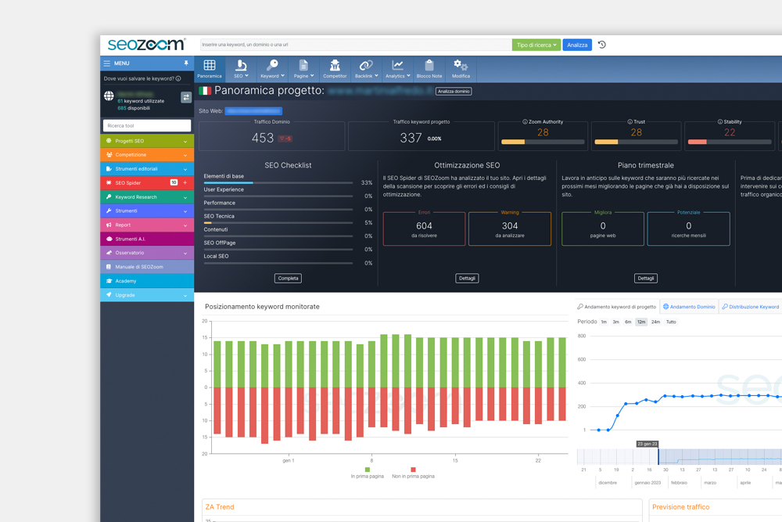782x522 pixels.
Task: Select the 1m period option
Action: point(604,322)
